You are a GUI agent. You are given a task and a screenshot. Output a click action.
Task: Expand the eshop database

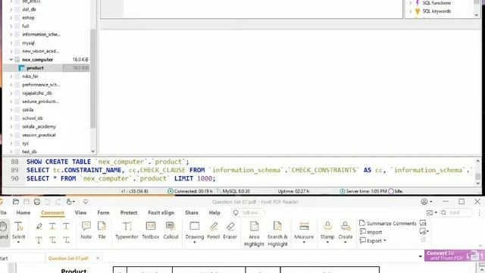pyautogui.click(x=11, y=17)
